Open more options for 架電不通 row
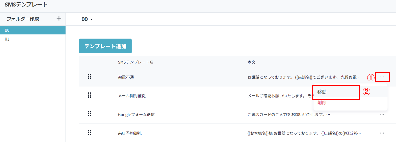The image size is (396, 142). click(382, 77)
